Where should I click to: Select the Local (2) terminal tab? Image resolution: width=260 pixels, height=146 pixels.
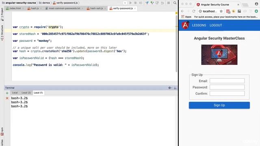[x=26, y=93]
